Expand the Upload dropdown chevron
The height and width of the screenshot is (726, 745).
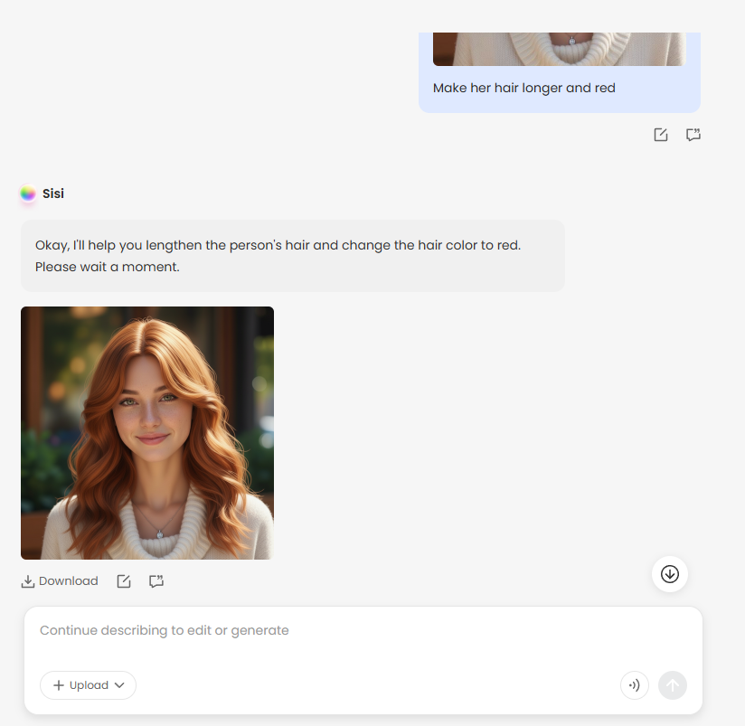[119, 685]
